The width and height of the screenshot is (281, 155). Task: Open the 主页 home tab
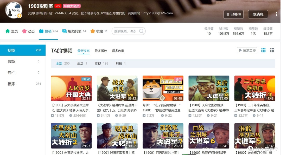12,31
